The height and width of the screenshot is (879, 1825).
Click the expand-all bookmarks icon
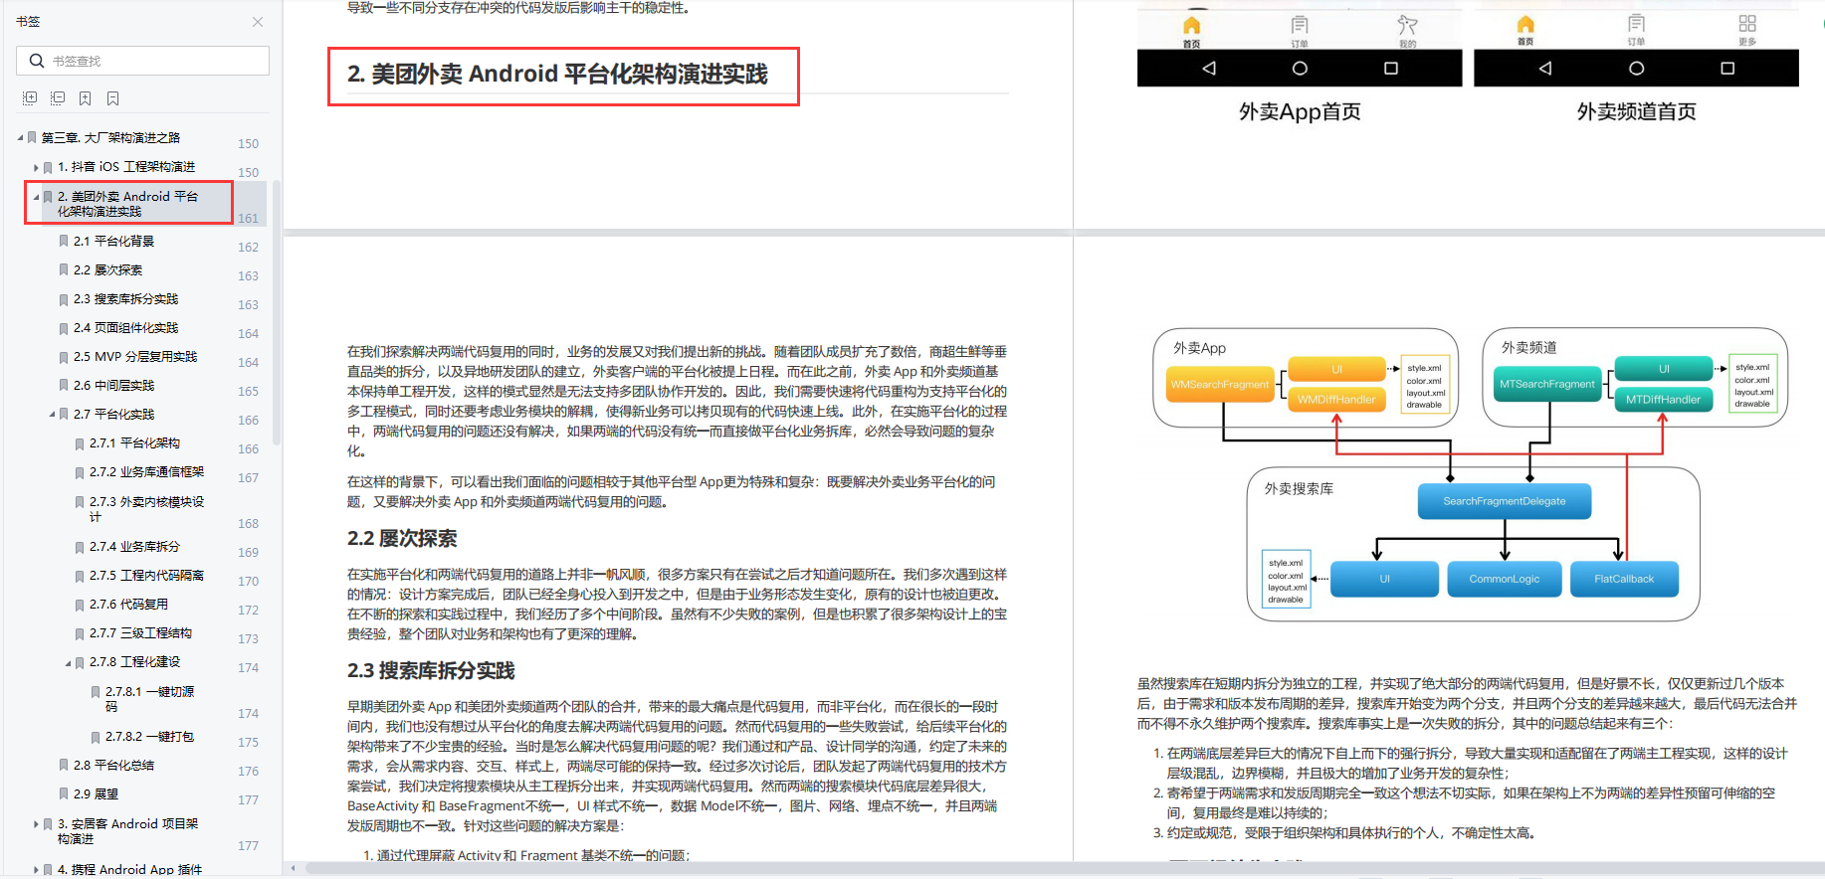(30, 98)
